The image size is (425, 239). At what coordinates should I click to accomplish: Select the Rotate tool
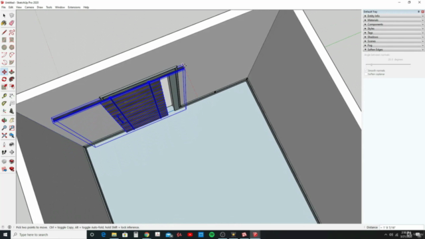click(4, 80)
